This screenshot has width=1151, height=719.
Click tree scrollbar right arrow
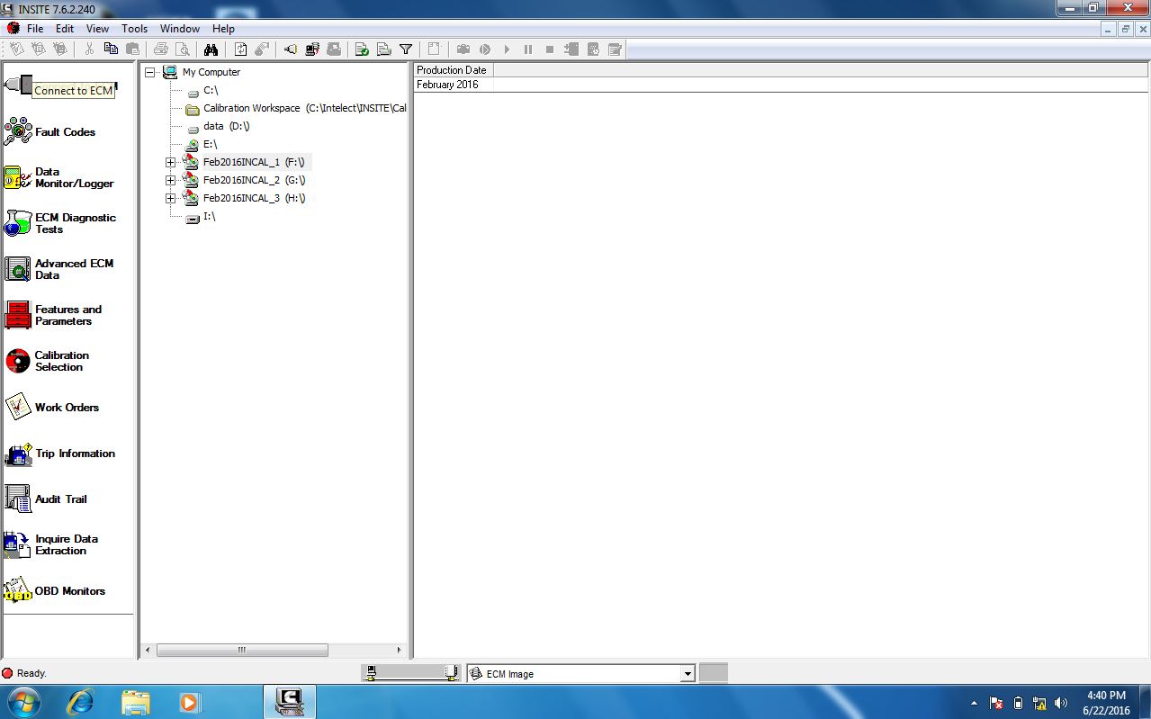(x=401, y=650)
